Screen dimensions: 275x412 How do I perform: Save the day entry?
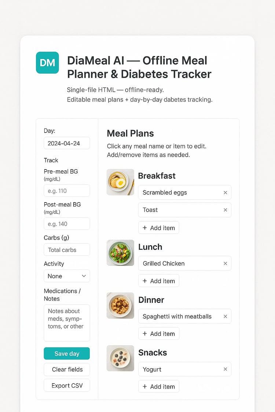[66, 353]
